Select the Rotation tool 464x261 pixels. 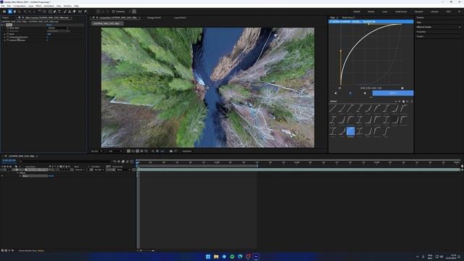(x=40, y=12)
